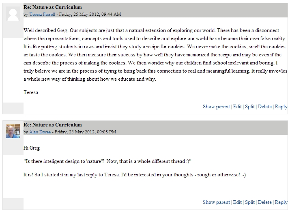Split Alan Doree's post
This screenshot has width=290, height=212.
point(250,202)
